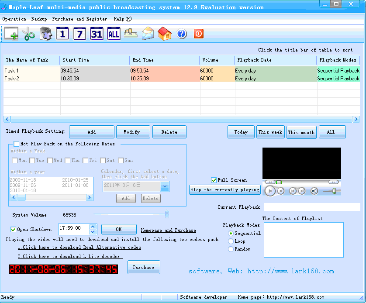Click Delete timed playback button
366x303 pixels.
(169, 132)
